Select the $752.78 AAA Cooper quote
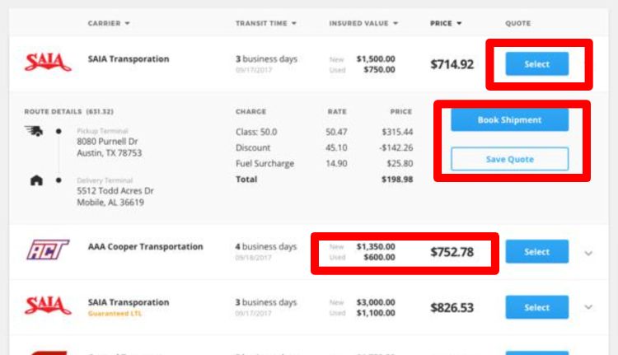The image size is (618, 355). pos(536,251)
